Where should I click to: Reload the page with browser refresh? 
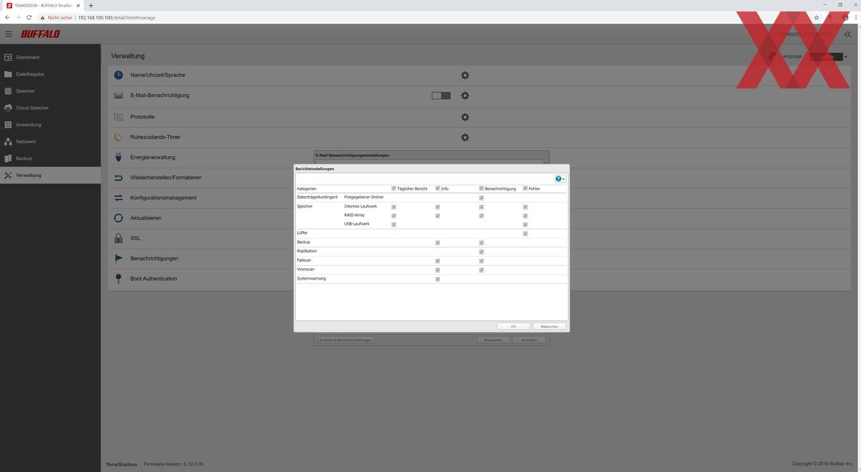coord(29,18)
